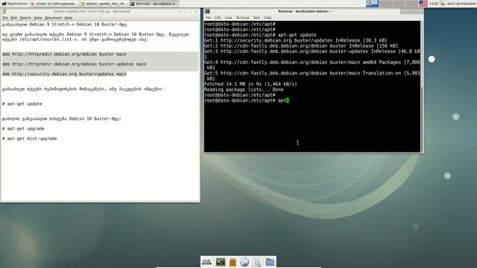The width and height of the screenshot is (477, 268).
Task: Switch to the 'Index of /cdimage' taskbar window
Action: point(54,4)
